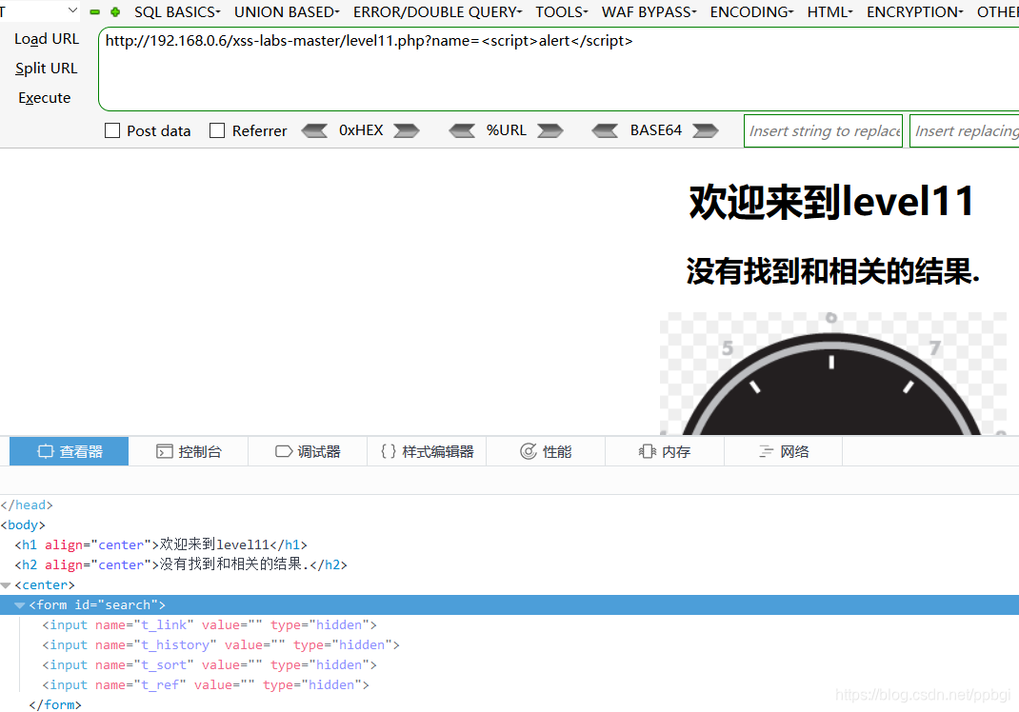Click the green minus icon in HackBar
This screenshot has width=1019, height=712.
coord(95,12)
